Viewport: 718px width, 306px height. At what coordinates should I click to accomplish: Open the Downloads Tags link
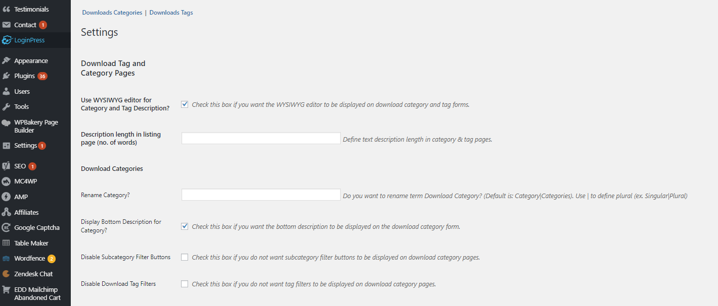tap(171, 13)
